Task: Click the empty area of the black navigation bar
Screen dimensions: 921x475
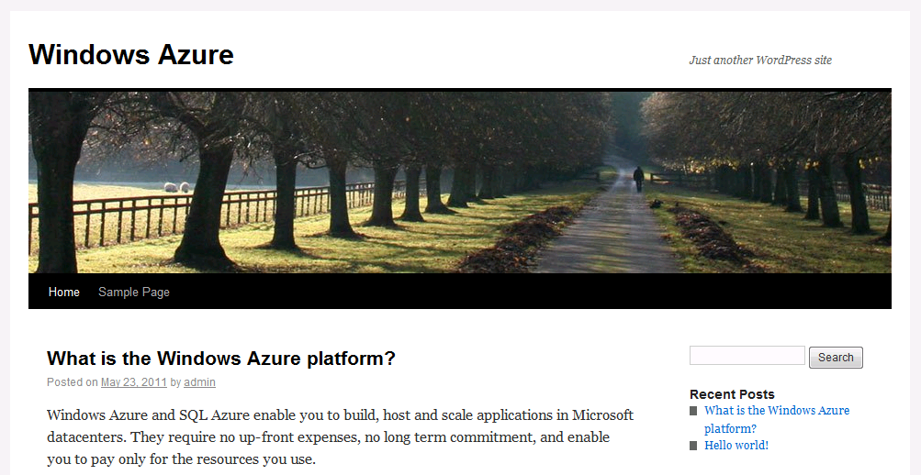Action: point(529,292)
